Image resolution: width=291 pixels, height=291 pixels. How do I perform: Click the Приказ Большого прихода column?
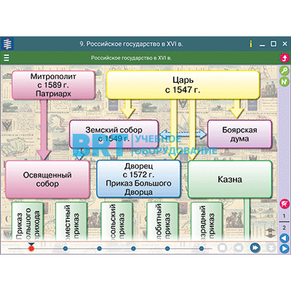pyautogui.click(x=27, y=222)
